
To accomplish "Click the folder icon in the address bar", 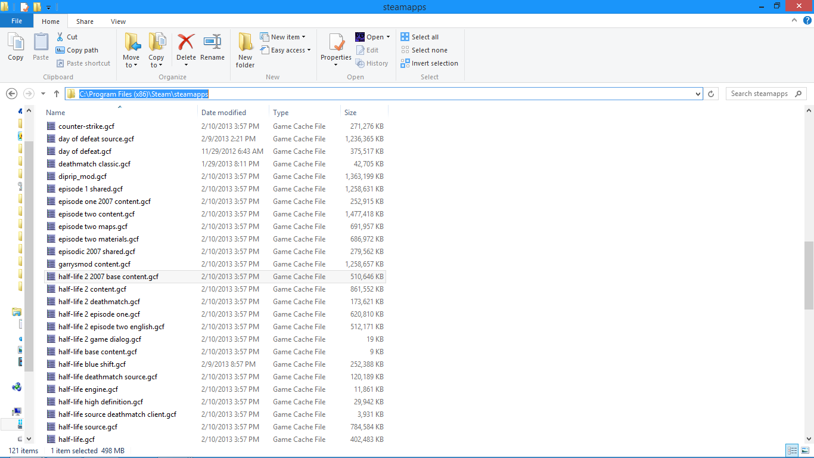I will pos(72,94).
